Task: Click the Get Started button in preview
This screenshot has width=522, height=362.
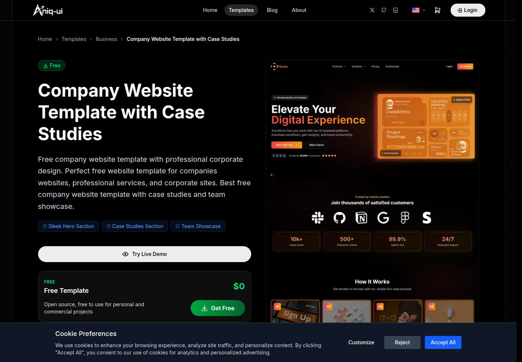Action: pos(465,67)
